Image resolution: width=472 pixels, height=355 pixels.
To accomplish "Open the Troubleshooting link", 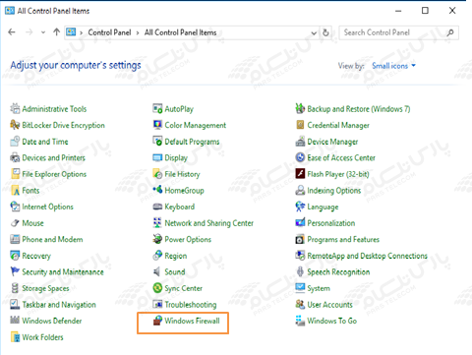I will [191, 305].
